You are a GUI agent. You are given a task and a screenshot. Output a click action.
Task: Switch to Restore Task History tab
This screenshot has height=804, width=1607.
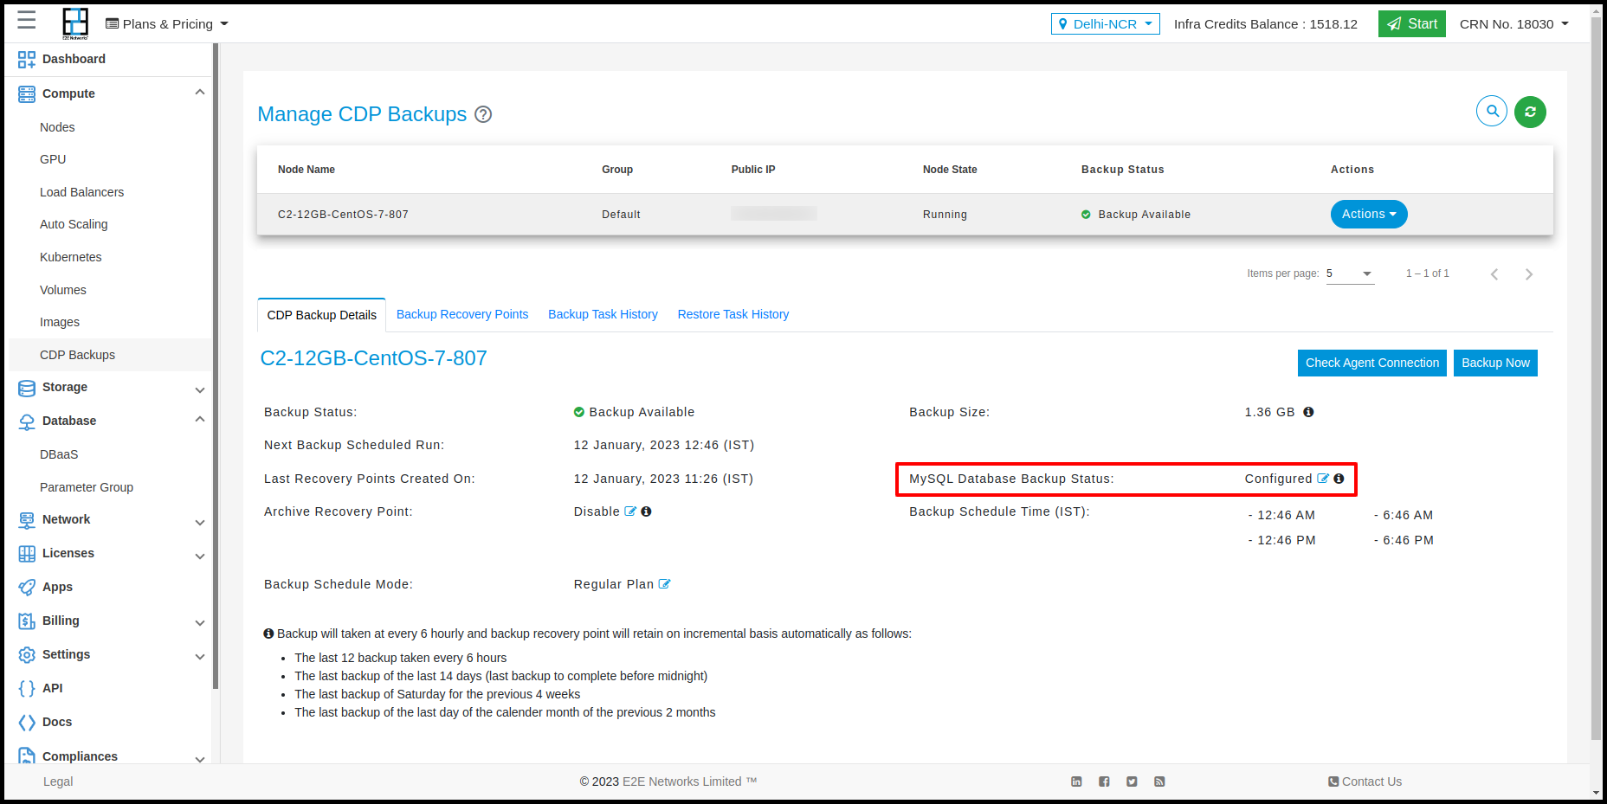733,314
